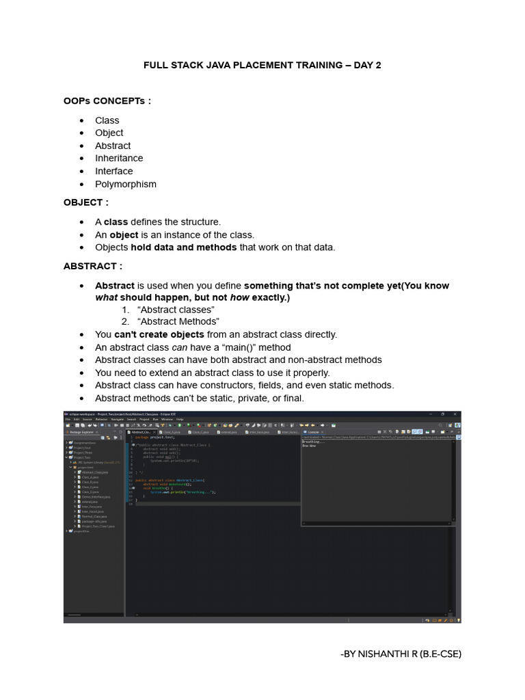Expand the Assignment project node
Screen dimensions: 525x700
tap(66, 443)
